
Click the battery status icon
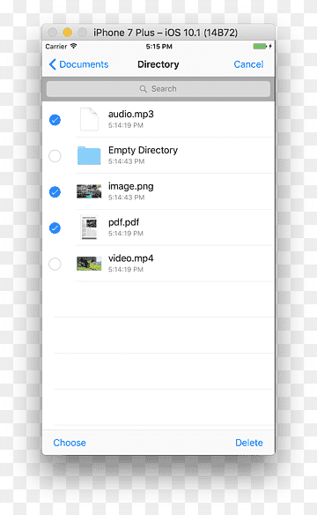(261, 47)
